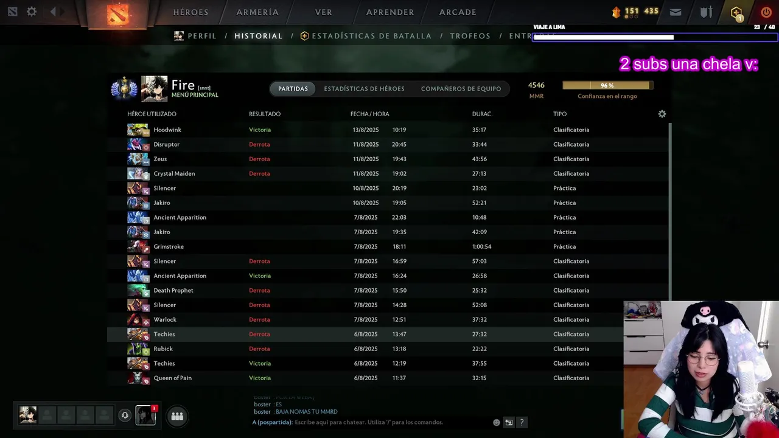779x438 pixels.
Task: Open the Grimstroke match lasting 1:00:54
Action: coord(387,246)
